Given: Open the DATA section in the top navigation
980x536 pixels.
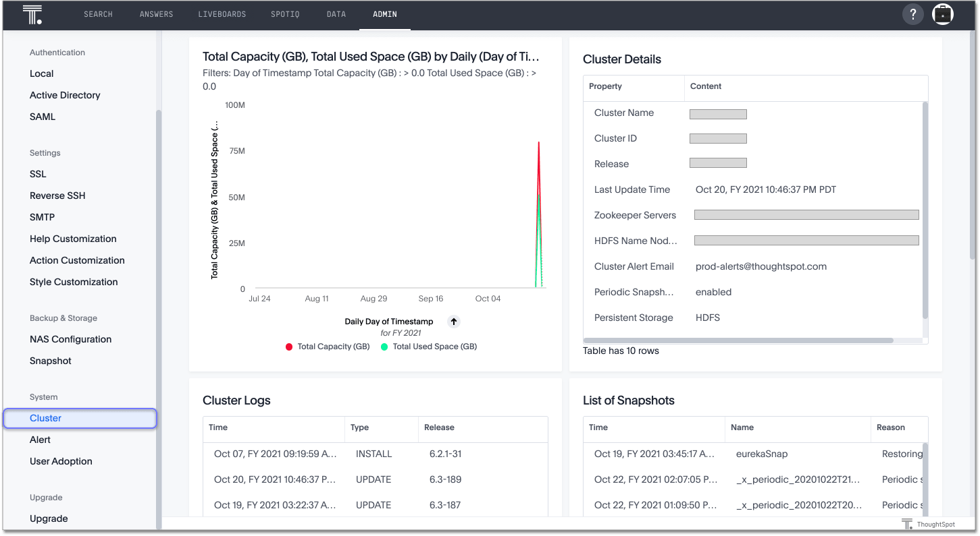Looking at the screenshot, I should coord(336,14).
